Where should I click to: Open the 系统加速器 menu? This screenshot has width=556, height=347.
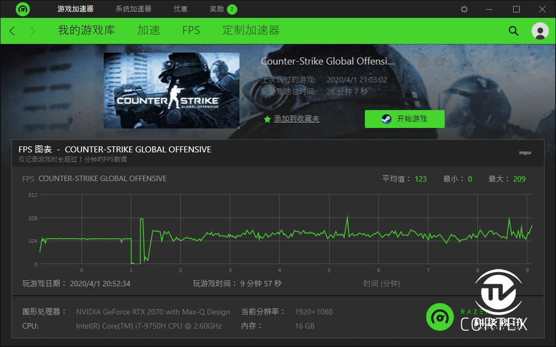(132, 9)
